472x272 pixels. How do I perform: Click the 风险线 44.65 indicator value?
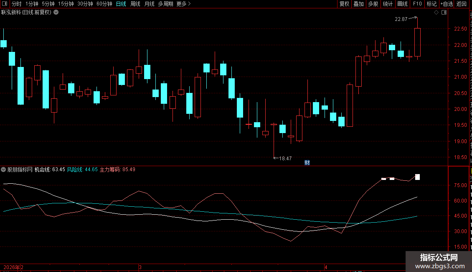tap(82, 169)
